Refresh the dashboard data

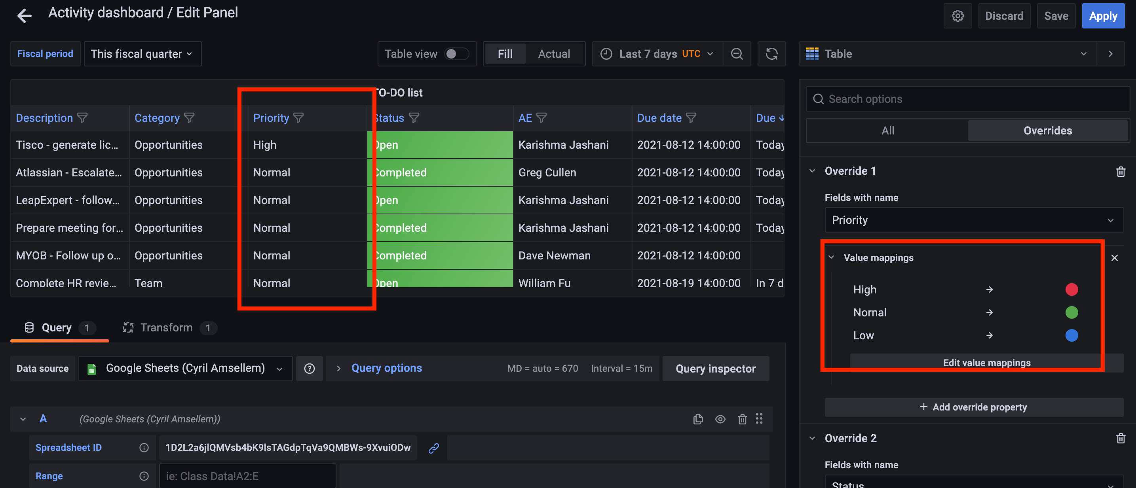772,53
